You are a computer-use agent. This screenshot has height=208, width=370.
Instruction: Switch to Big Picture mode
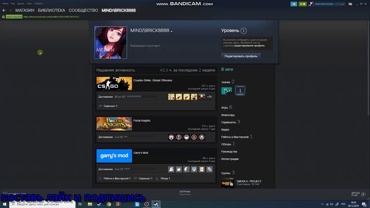[350, 4]
